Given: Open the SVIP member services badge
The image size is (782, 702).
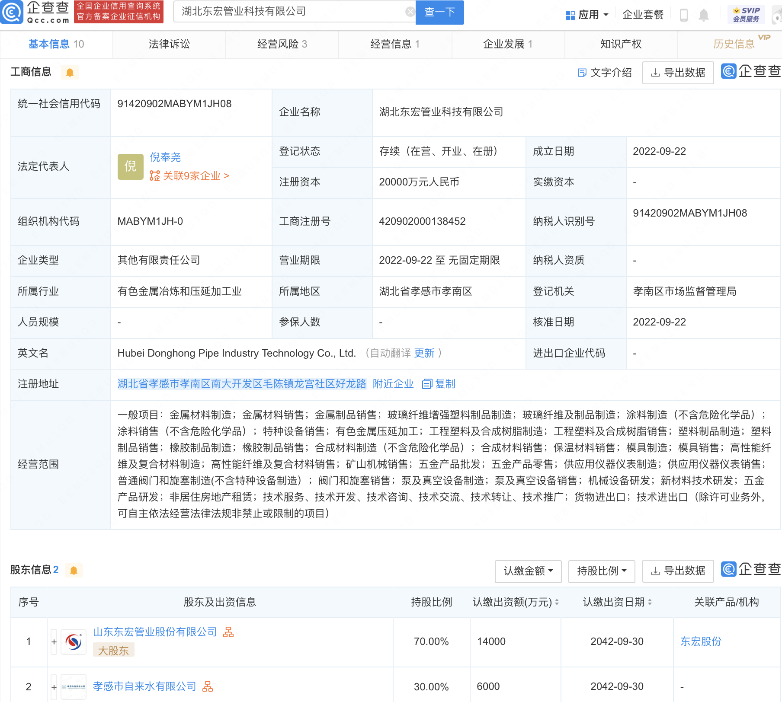Looking at the screenshot, I should pos(746,15).
